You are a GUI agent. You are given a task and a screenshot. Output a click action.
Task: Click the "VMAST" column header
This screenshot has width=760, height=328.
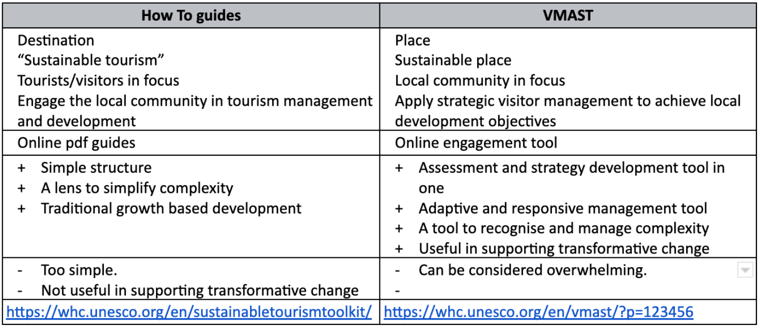(x=568, y=15)
